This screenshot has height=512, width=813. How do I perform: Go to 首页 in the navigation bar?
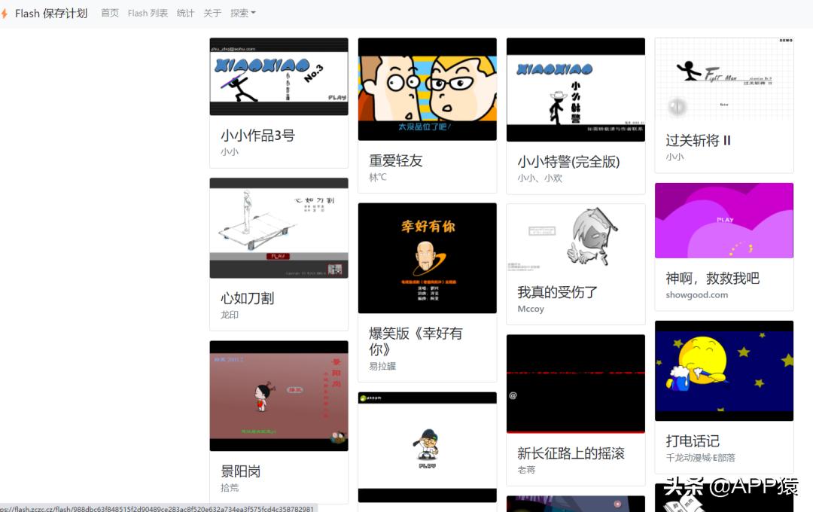tap(109, 13)
